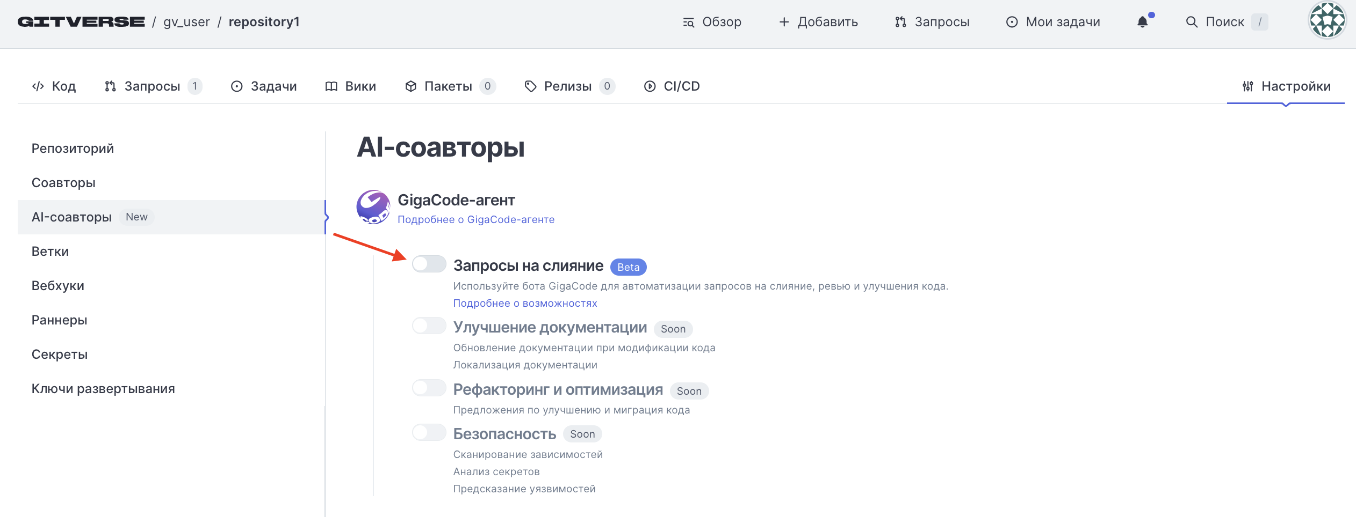This screenshot has height=517, width=1356.
Task: Open the Wiki tab with book icon
Action: click(350, 86)
